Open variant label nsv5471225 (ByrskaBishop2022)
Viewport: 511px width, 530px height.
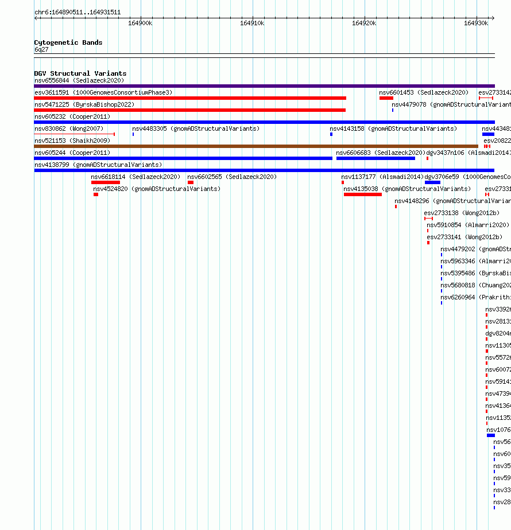pyautogui.click(x=84, y=105)
